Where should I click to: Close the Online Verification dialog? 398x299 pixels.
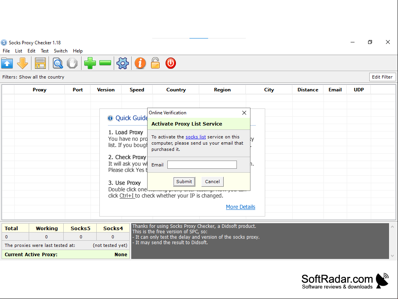click(x=244, y=113)
